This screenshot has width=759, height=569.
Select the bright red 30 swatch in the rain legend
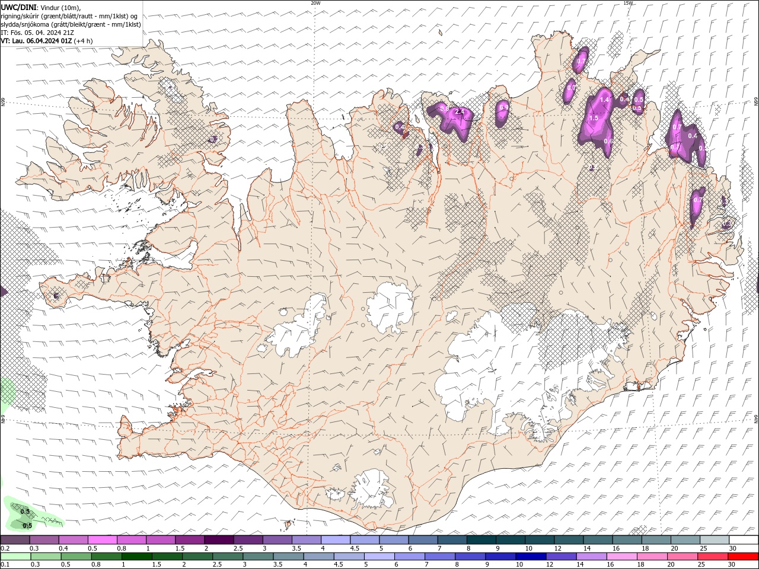(x=742, y=557)
